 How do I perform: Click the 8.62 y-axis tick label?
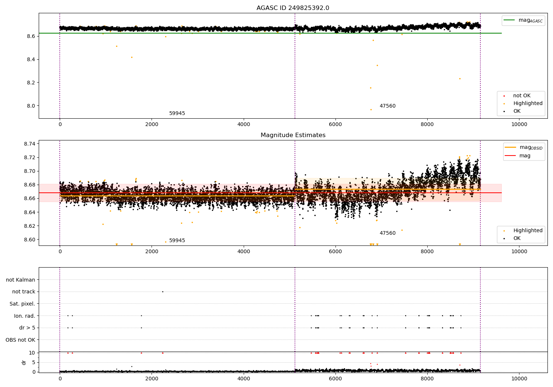pos(29,226)
